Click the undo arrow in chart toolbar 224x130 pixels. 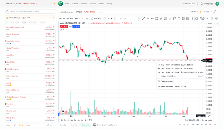[x=120, y=18]
